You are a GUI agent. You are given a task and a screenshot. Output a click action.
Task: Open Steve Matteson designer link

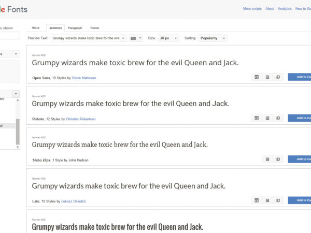point(84,78)
